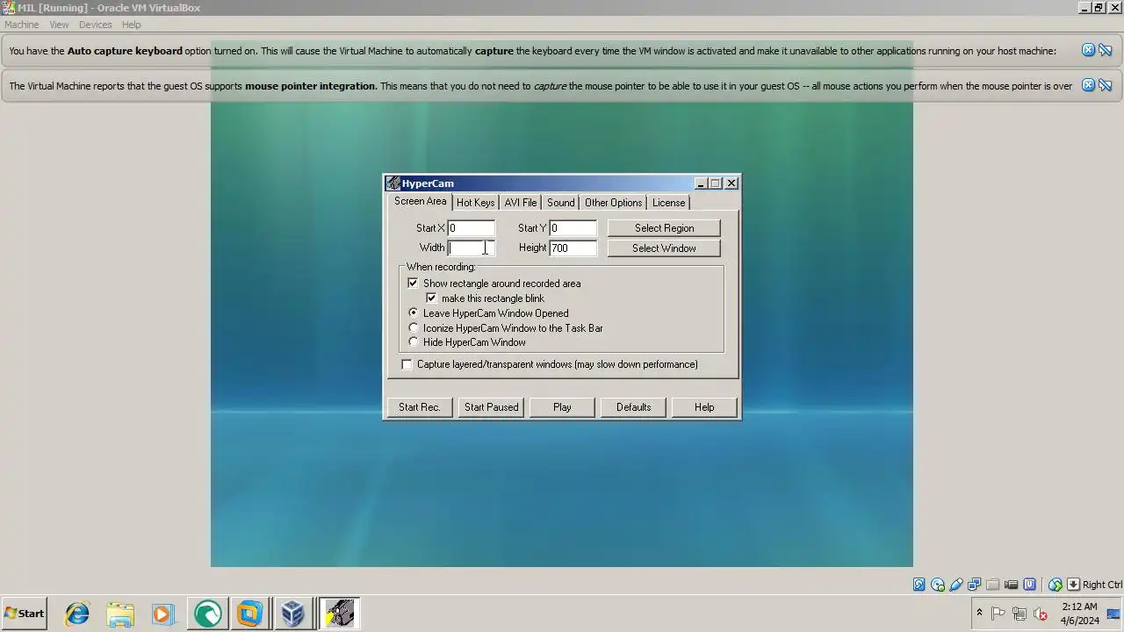Click the Height input field showing 700
Viewport: 1124px width, 632px height.
tap(573, 248)
